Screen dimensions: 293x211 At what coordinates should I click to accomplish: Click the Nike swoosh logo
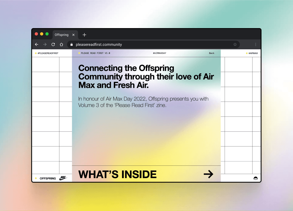click(x=63, y=178)
